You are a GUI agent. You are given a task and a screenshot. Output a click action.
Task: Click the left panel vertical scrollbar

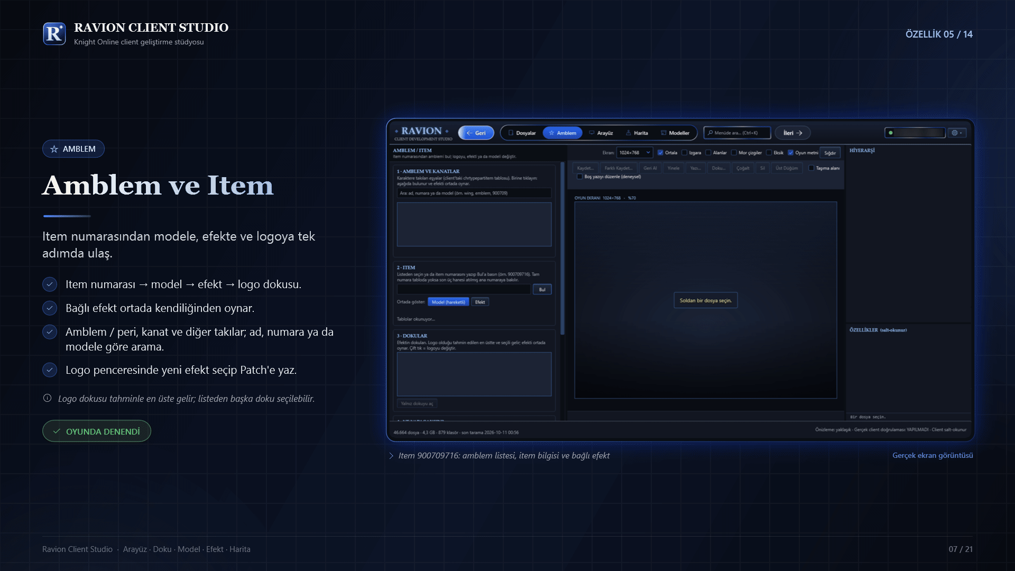(x=562, y=248)
